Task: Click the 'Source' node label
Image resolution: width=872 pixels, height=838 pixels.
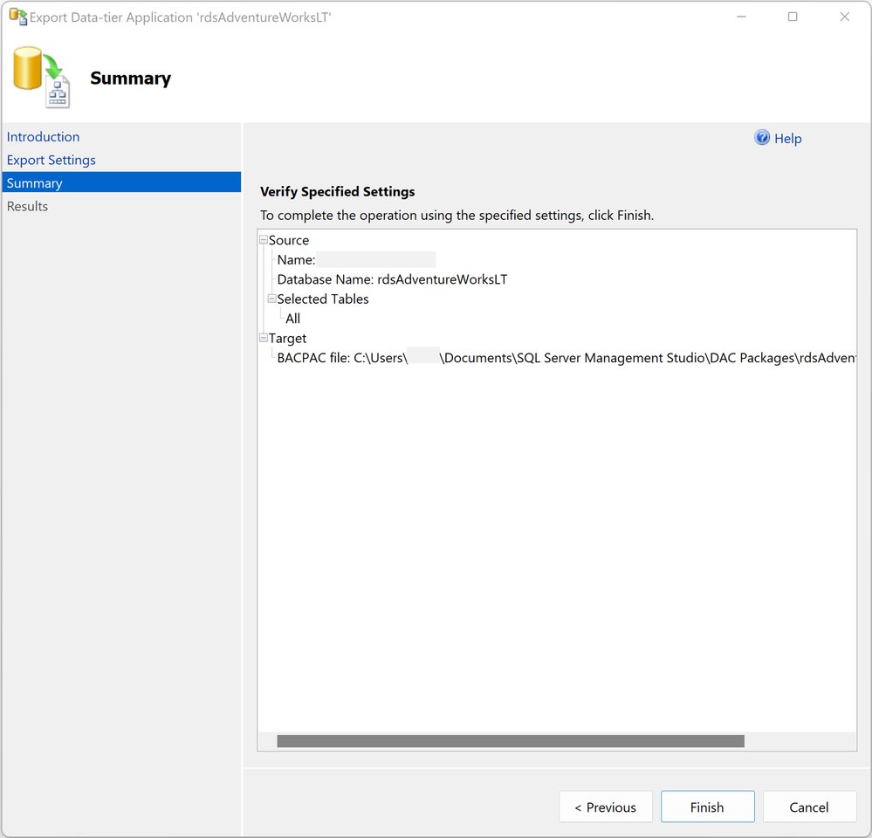Action: point(289,240)
